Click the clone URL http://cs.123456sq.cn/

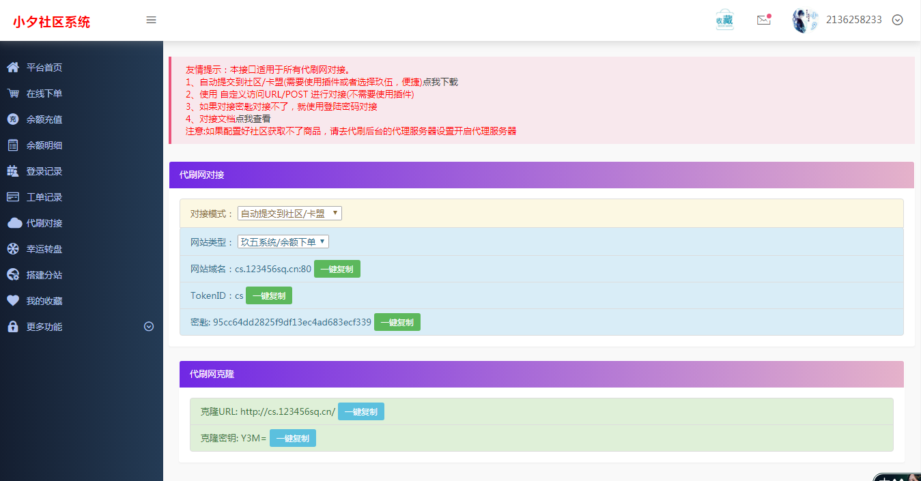(287, 411)
